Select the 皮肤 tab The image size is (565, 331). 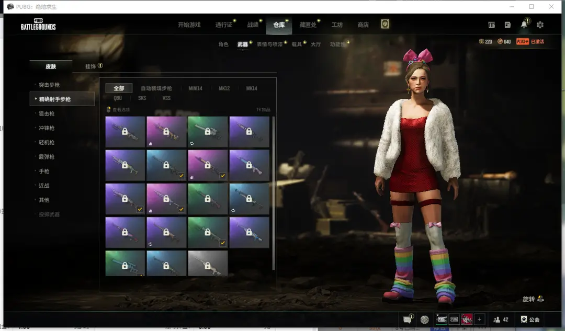[x=51, y=66]
